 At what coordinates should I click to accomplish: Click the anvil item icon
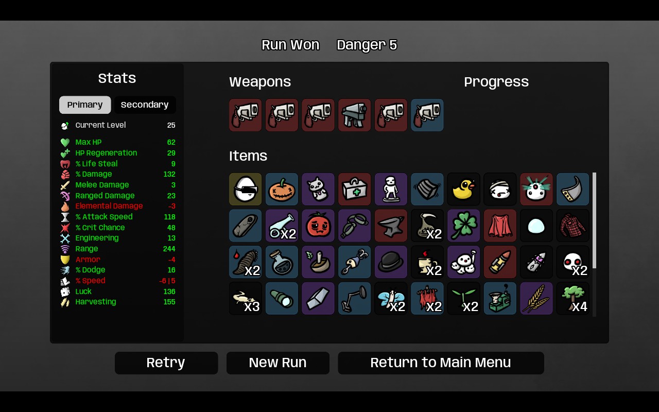coord(391,226)
